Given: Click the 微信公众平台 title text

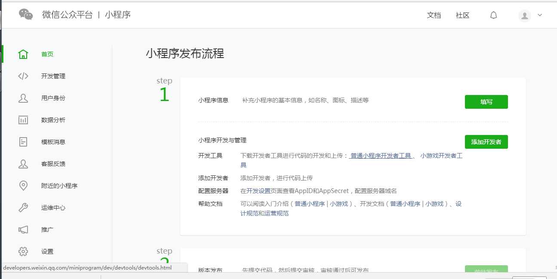Looking at the screenshot, I should (x=68, y=15).
